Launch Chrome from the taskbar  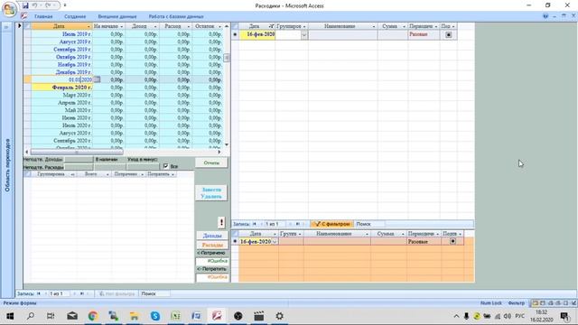click(93, 316)
